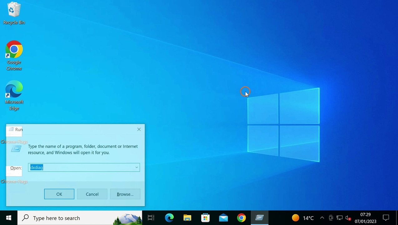Open Task View from taskbar
The width and height of the screenshot is (398, 225).
click(x=151, y=218)
